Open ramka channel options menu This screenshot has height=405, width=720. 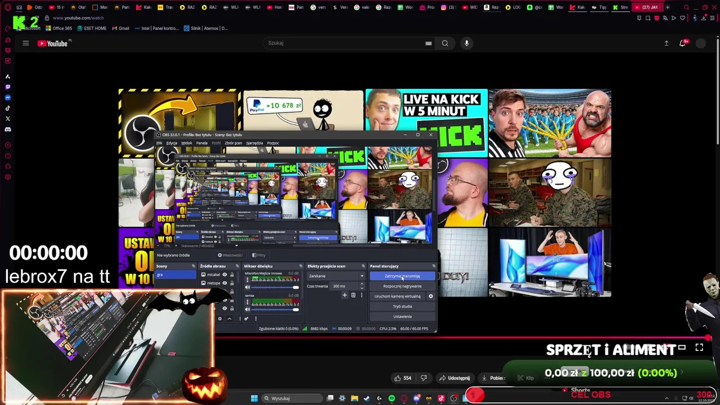[247, 301]
